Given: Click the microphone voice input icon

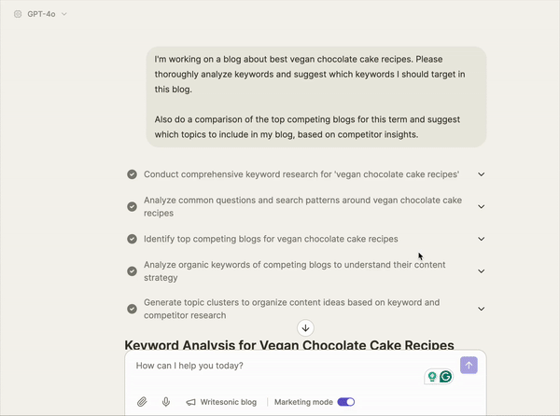Looking at the screenshot, I should [166, 402].
